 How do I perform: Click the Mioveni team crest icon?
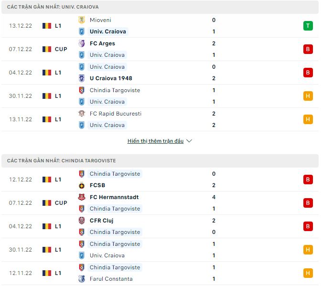click(82, 20)
